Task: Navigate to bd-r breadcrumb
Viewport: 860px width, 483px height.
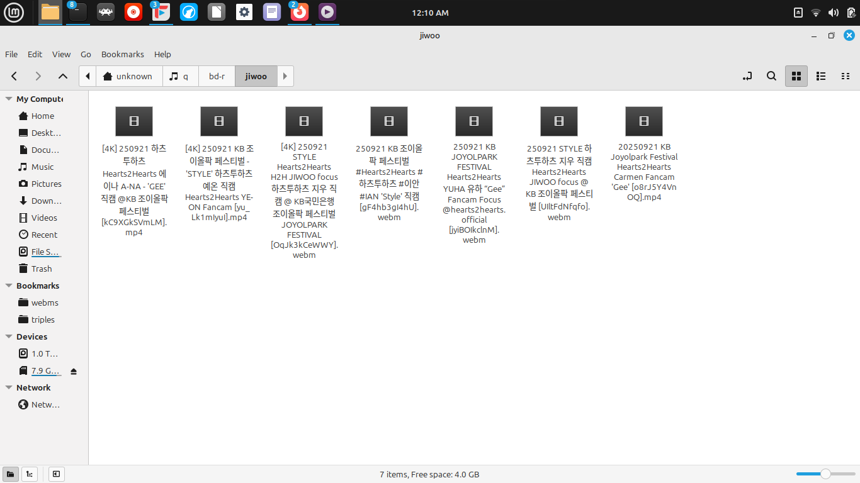Action: click(x=217, y=76)
